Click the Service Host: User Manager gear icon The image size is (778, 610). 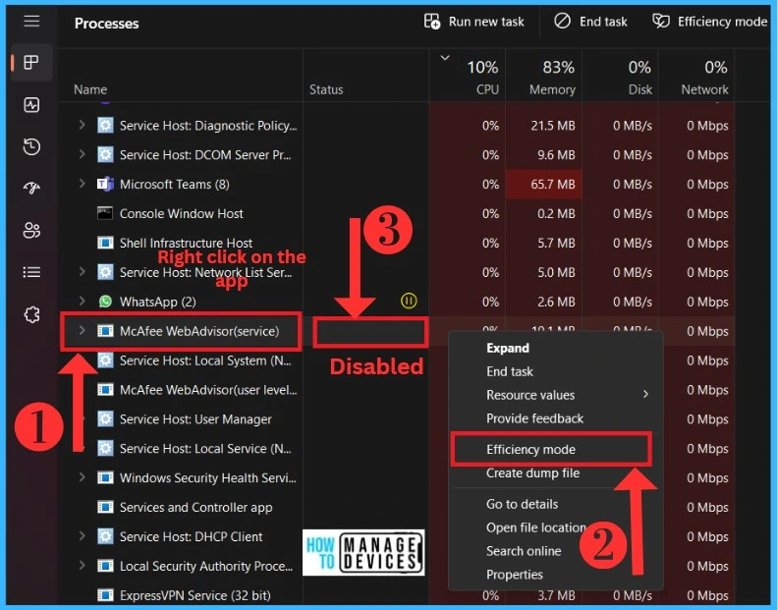click(105, 418)
